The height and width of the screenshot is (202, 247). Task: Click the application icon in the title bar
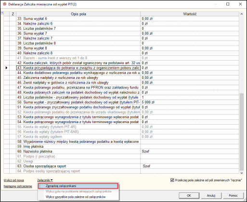(x=5, y=4)
